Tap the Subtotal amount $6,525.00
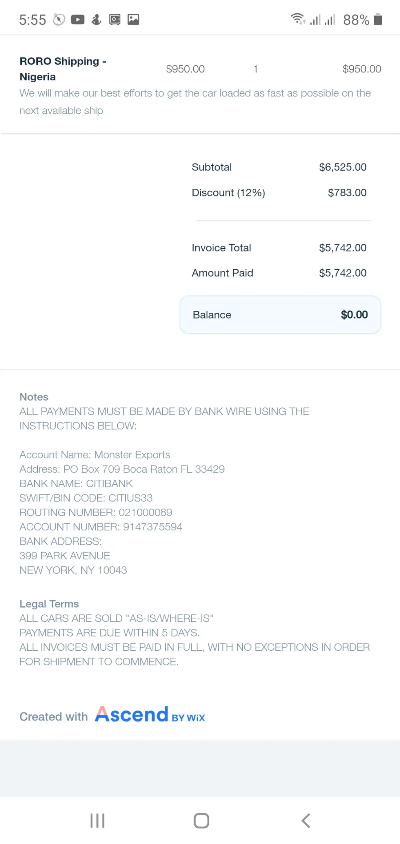 343,167
